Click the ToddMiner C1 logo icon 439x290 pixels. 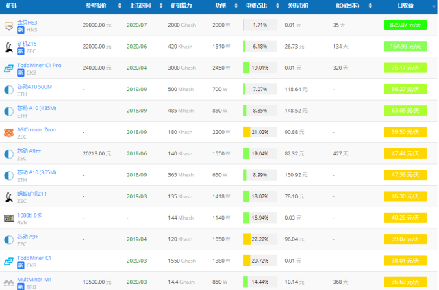point(9,261)
